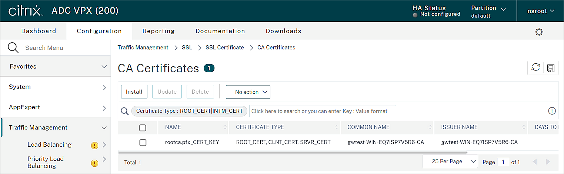Switch to the Configuration tab
The image size is (564, 174).
99,31
